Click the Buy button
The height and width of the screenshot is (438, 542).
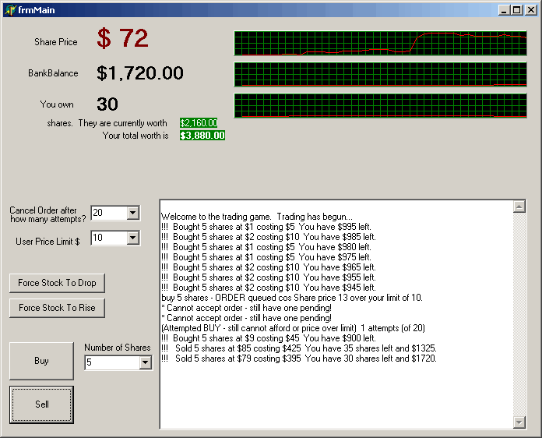pyautogui.click(x=41, y=361)
